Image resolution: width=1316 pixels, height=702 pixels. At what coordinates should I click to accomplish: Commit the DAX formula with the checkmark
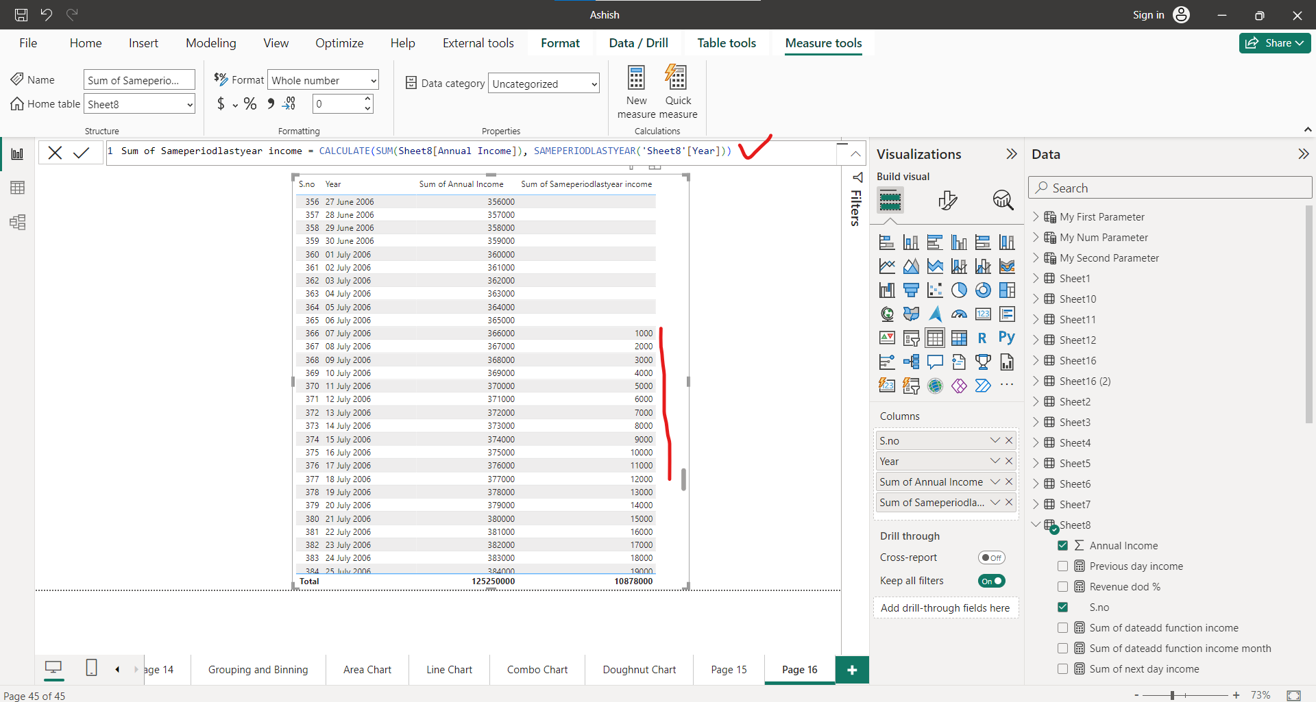coord(82,152)
